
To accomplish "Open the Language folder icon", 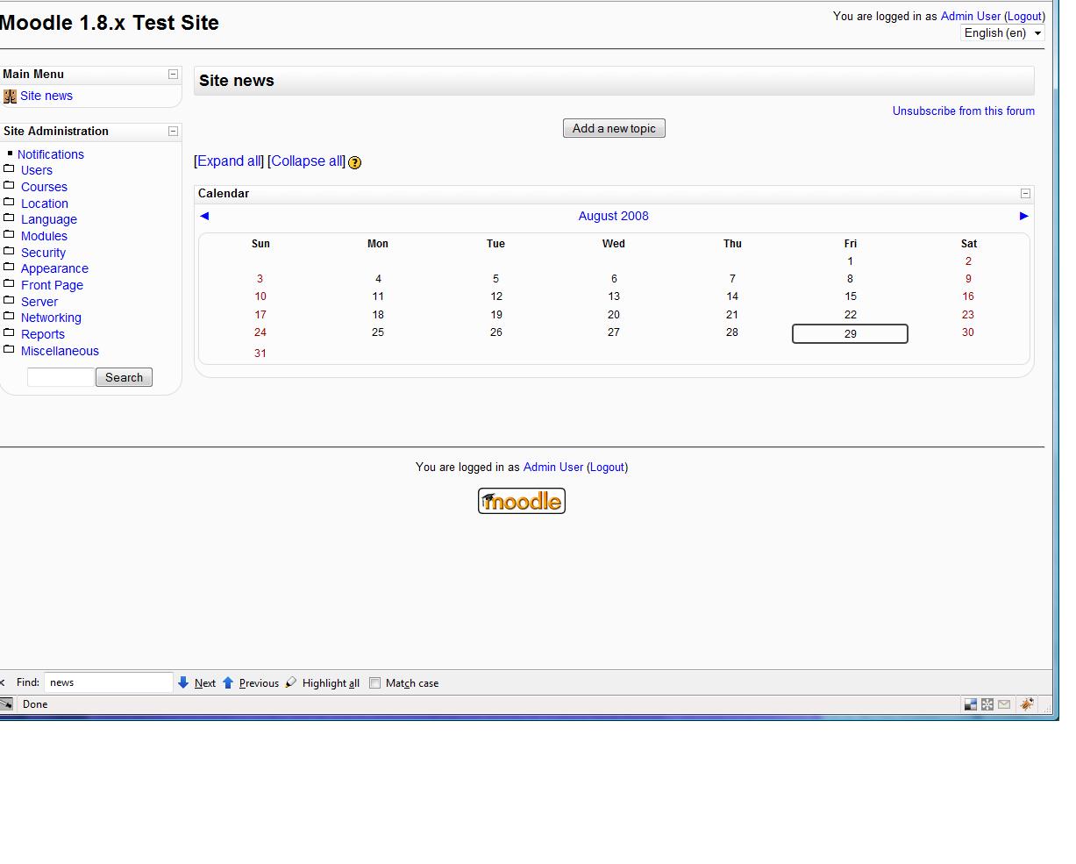I will pyautogui.click(x=9, y=218).
